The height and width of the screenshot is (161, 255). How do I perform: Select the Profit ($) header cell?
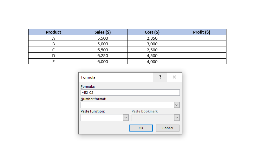point(201,32)
